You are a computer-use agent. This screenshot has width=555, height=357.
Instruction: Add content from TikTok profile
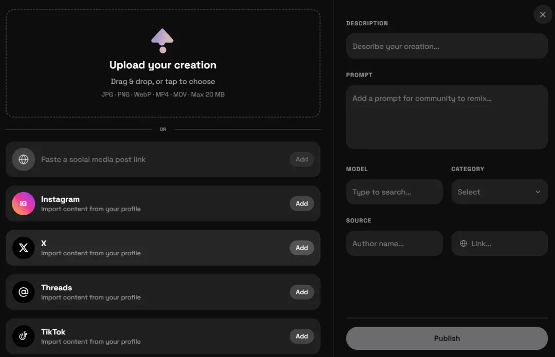(302, 336)
